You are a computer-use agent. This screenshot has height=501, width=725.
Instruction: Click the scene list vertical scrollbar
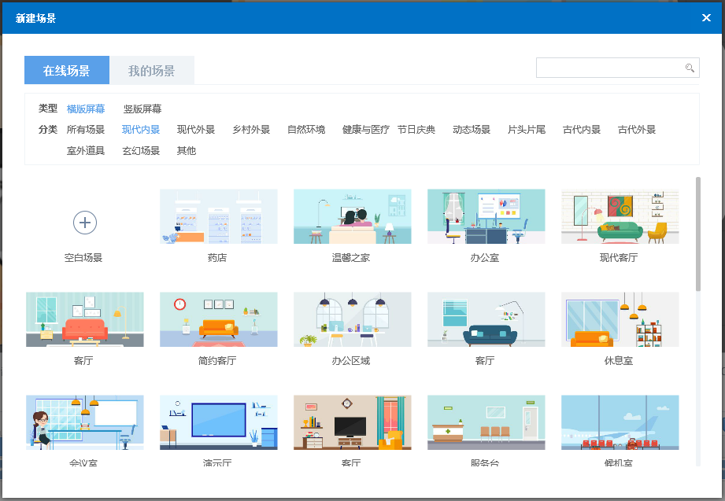pos(697,234)
